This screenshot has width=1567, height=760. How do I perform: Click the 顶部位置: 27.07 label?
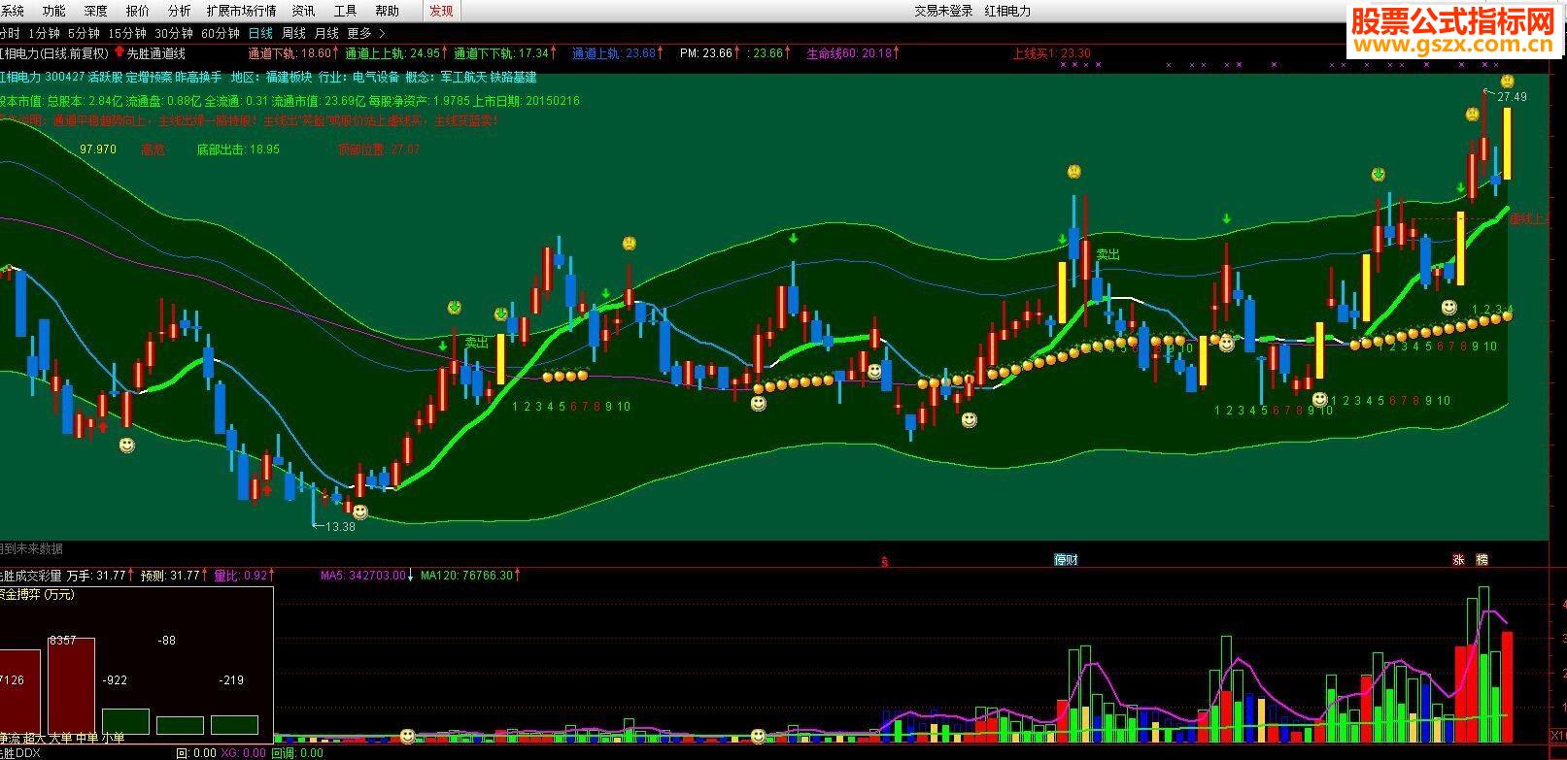[379, 149]
